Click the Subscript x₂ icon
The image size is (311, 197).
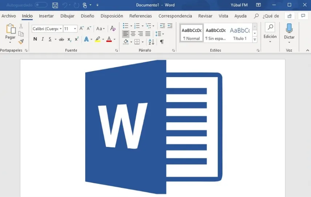69,40
